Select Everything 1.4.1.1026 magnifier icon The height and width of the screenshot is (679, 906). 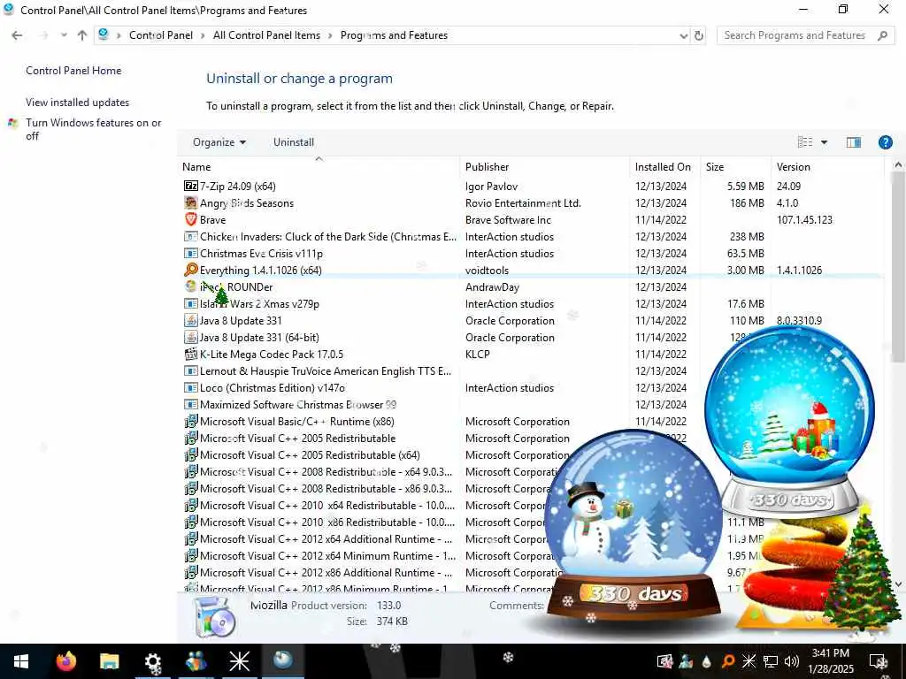(x=191, y=270)
